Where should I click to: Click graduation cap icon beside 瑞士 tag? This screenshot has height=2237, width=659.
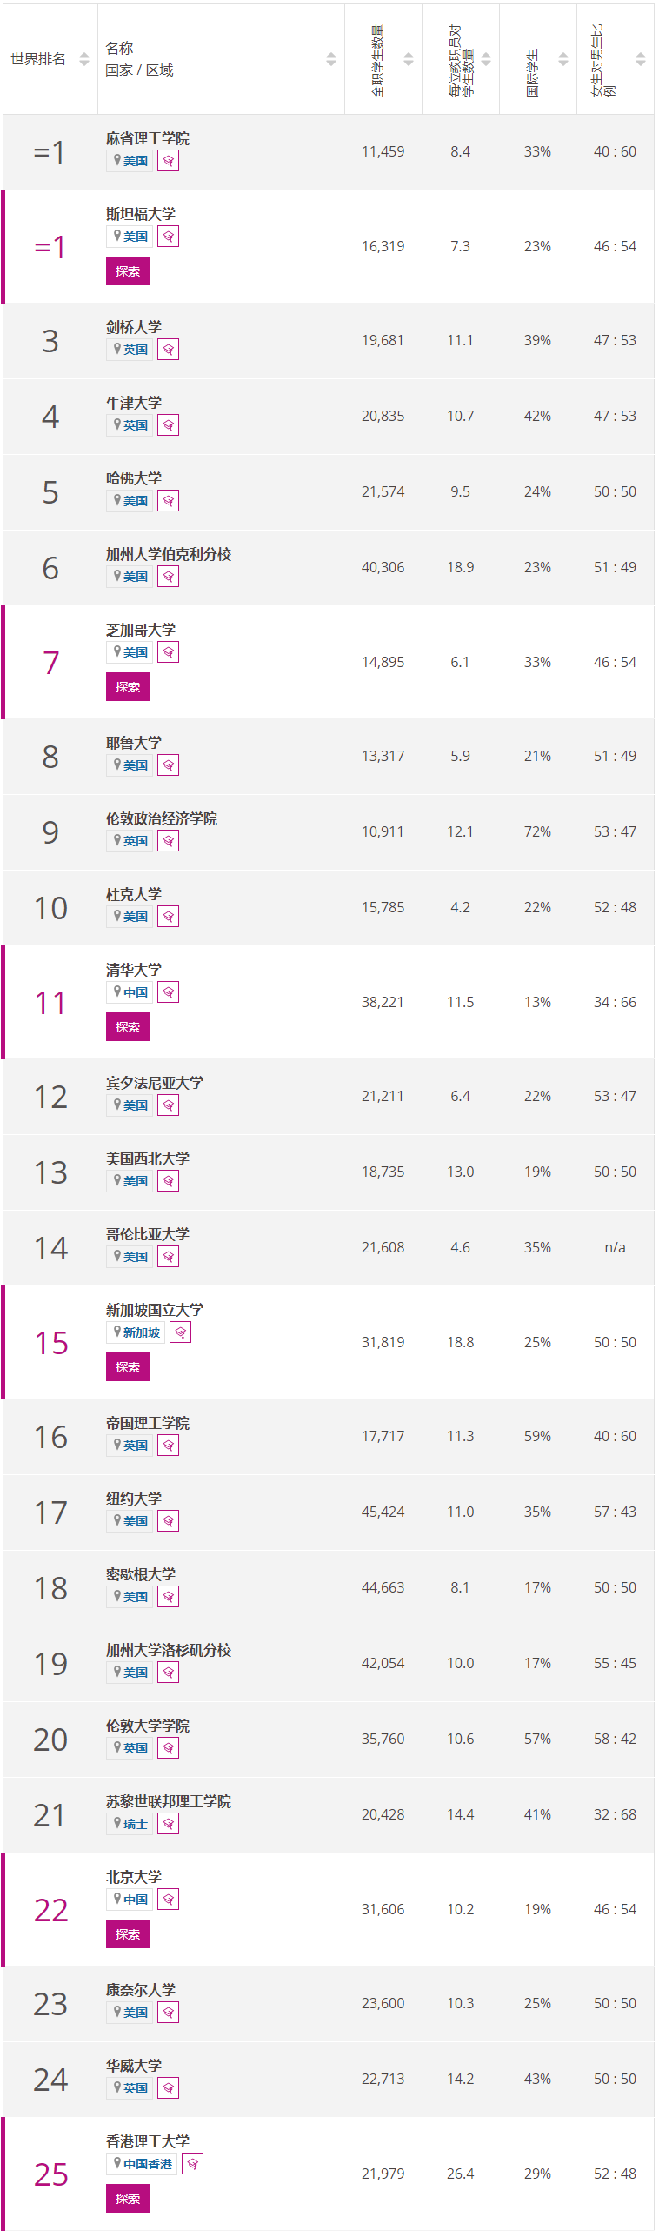[x=168, y=1824]
